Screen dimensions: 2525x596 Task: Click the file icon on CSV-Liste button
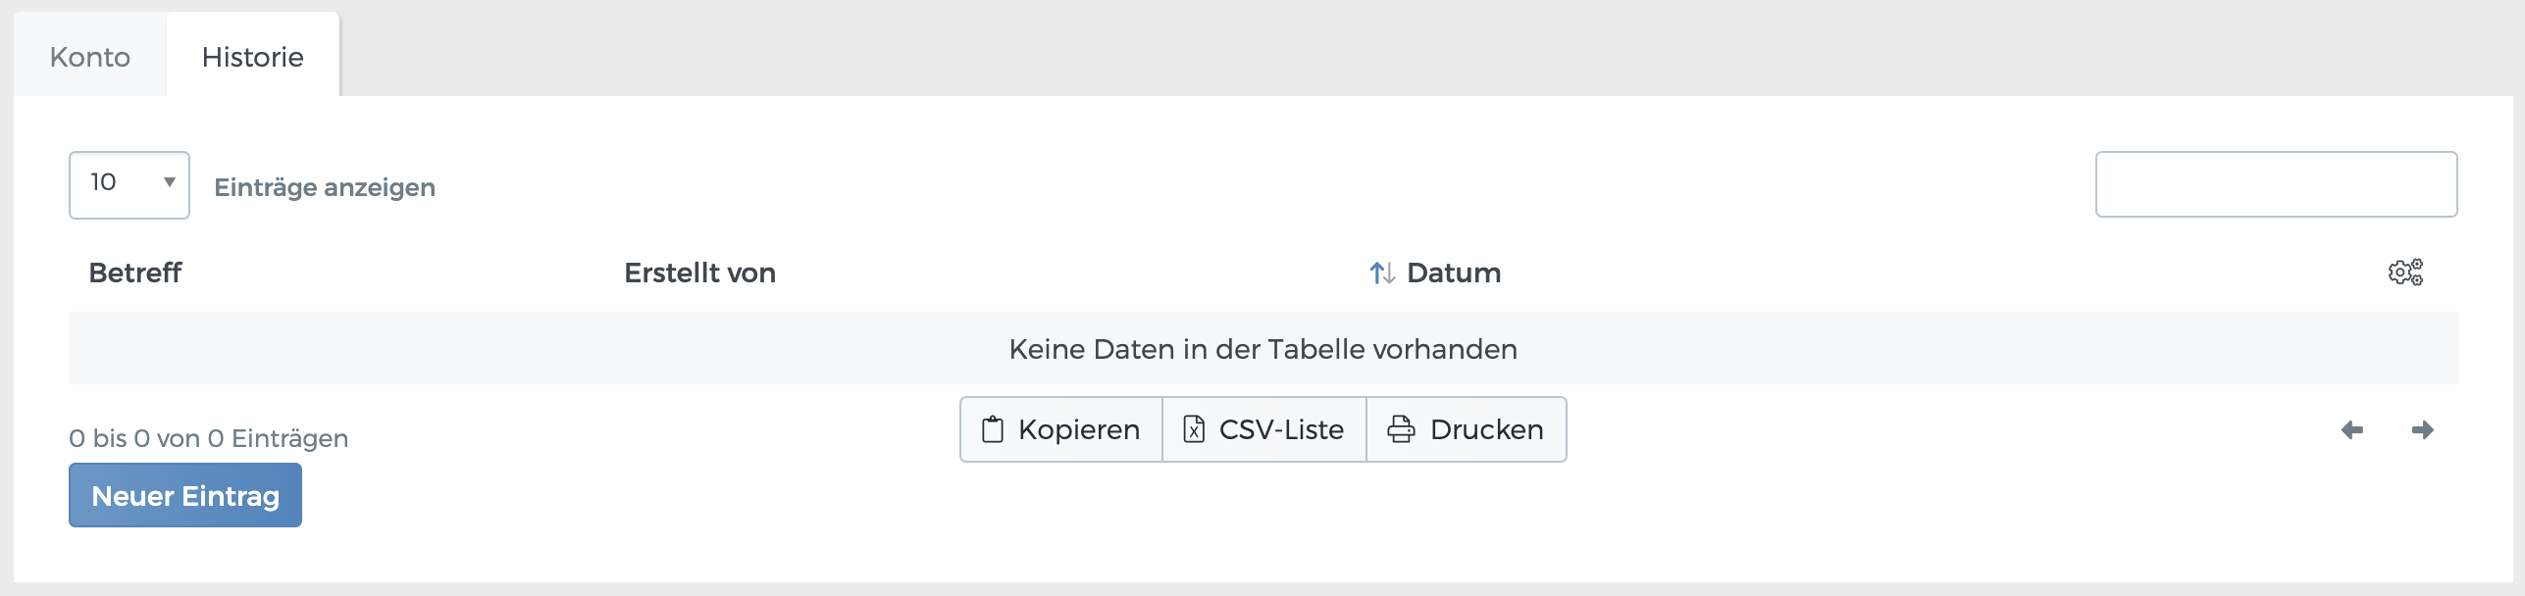1195,428
